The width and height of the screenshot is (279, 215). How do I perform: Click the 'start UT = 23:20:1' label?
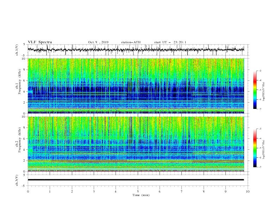coord(170,42)
